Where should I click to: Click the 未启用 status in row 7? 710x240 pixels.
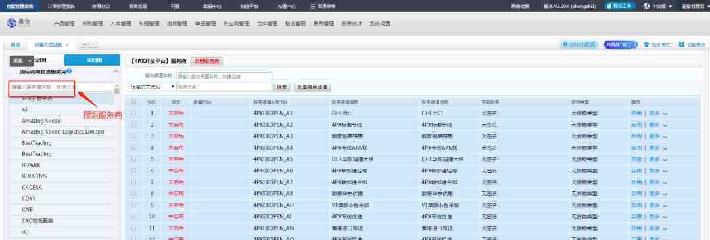click(176, 182)
